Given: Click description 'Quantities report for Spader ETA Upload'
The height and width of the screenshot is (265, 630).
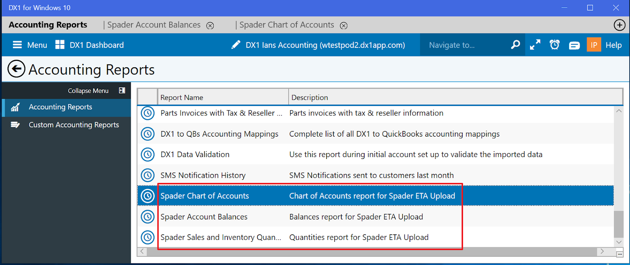Looking at the screenshot, I should pos(359,238).
